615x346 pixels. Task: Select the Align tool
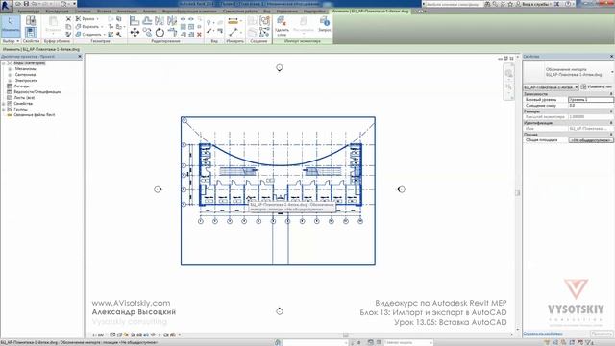click(x=135, y=21)
